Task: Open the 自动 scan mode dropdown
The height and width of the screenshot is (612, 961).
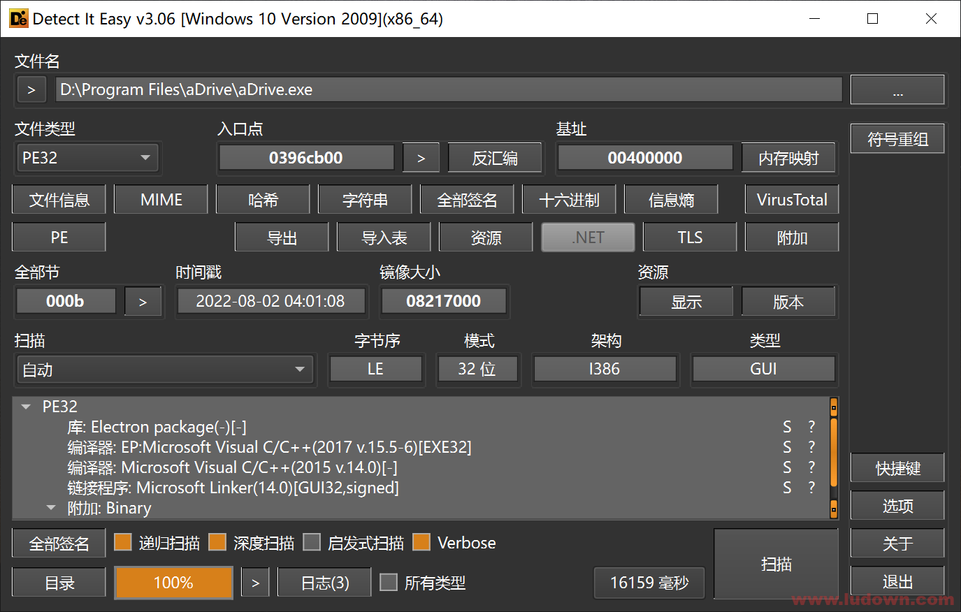Action: point(165,370)
